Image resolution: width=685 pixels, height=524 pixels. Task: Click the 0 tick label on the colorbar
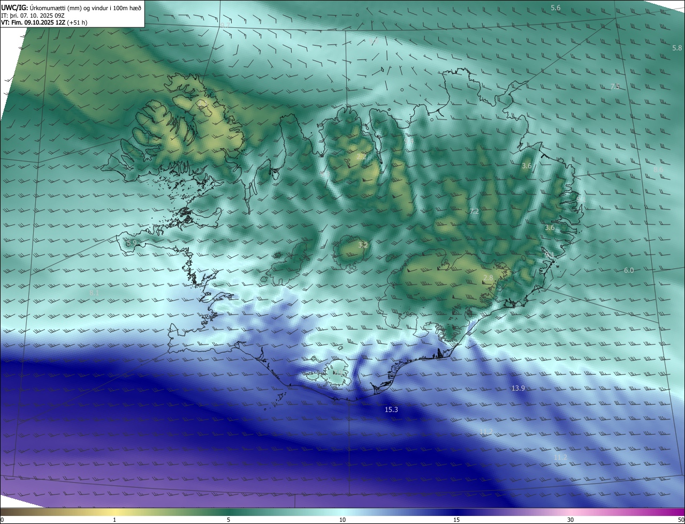point(2,520)
